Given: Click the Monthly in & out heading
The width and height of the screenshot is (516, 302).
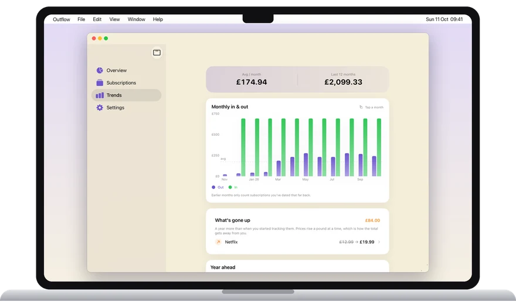Looking at the screenshot, I should 230,107.
